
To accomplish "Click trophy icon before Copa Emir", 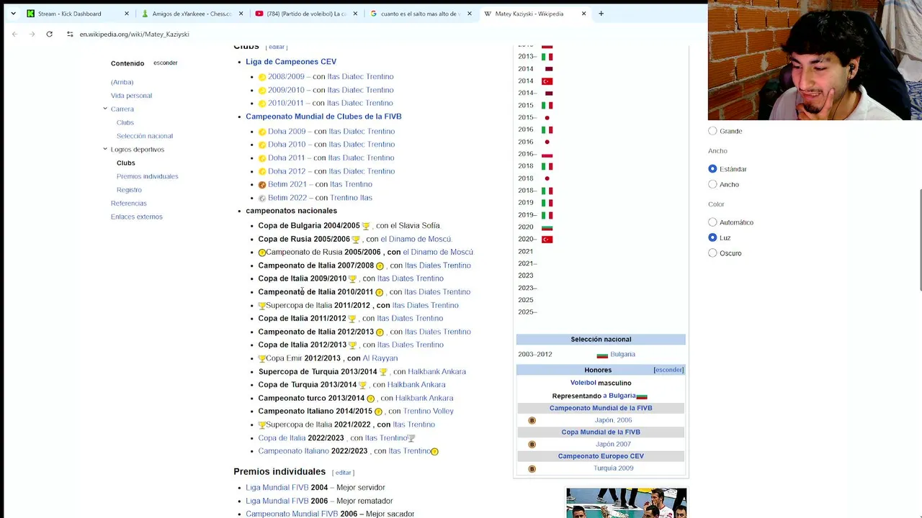I will (262, 358).
